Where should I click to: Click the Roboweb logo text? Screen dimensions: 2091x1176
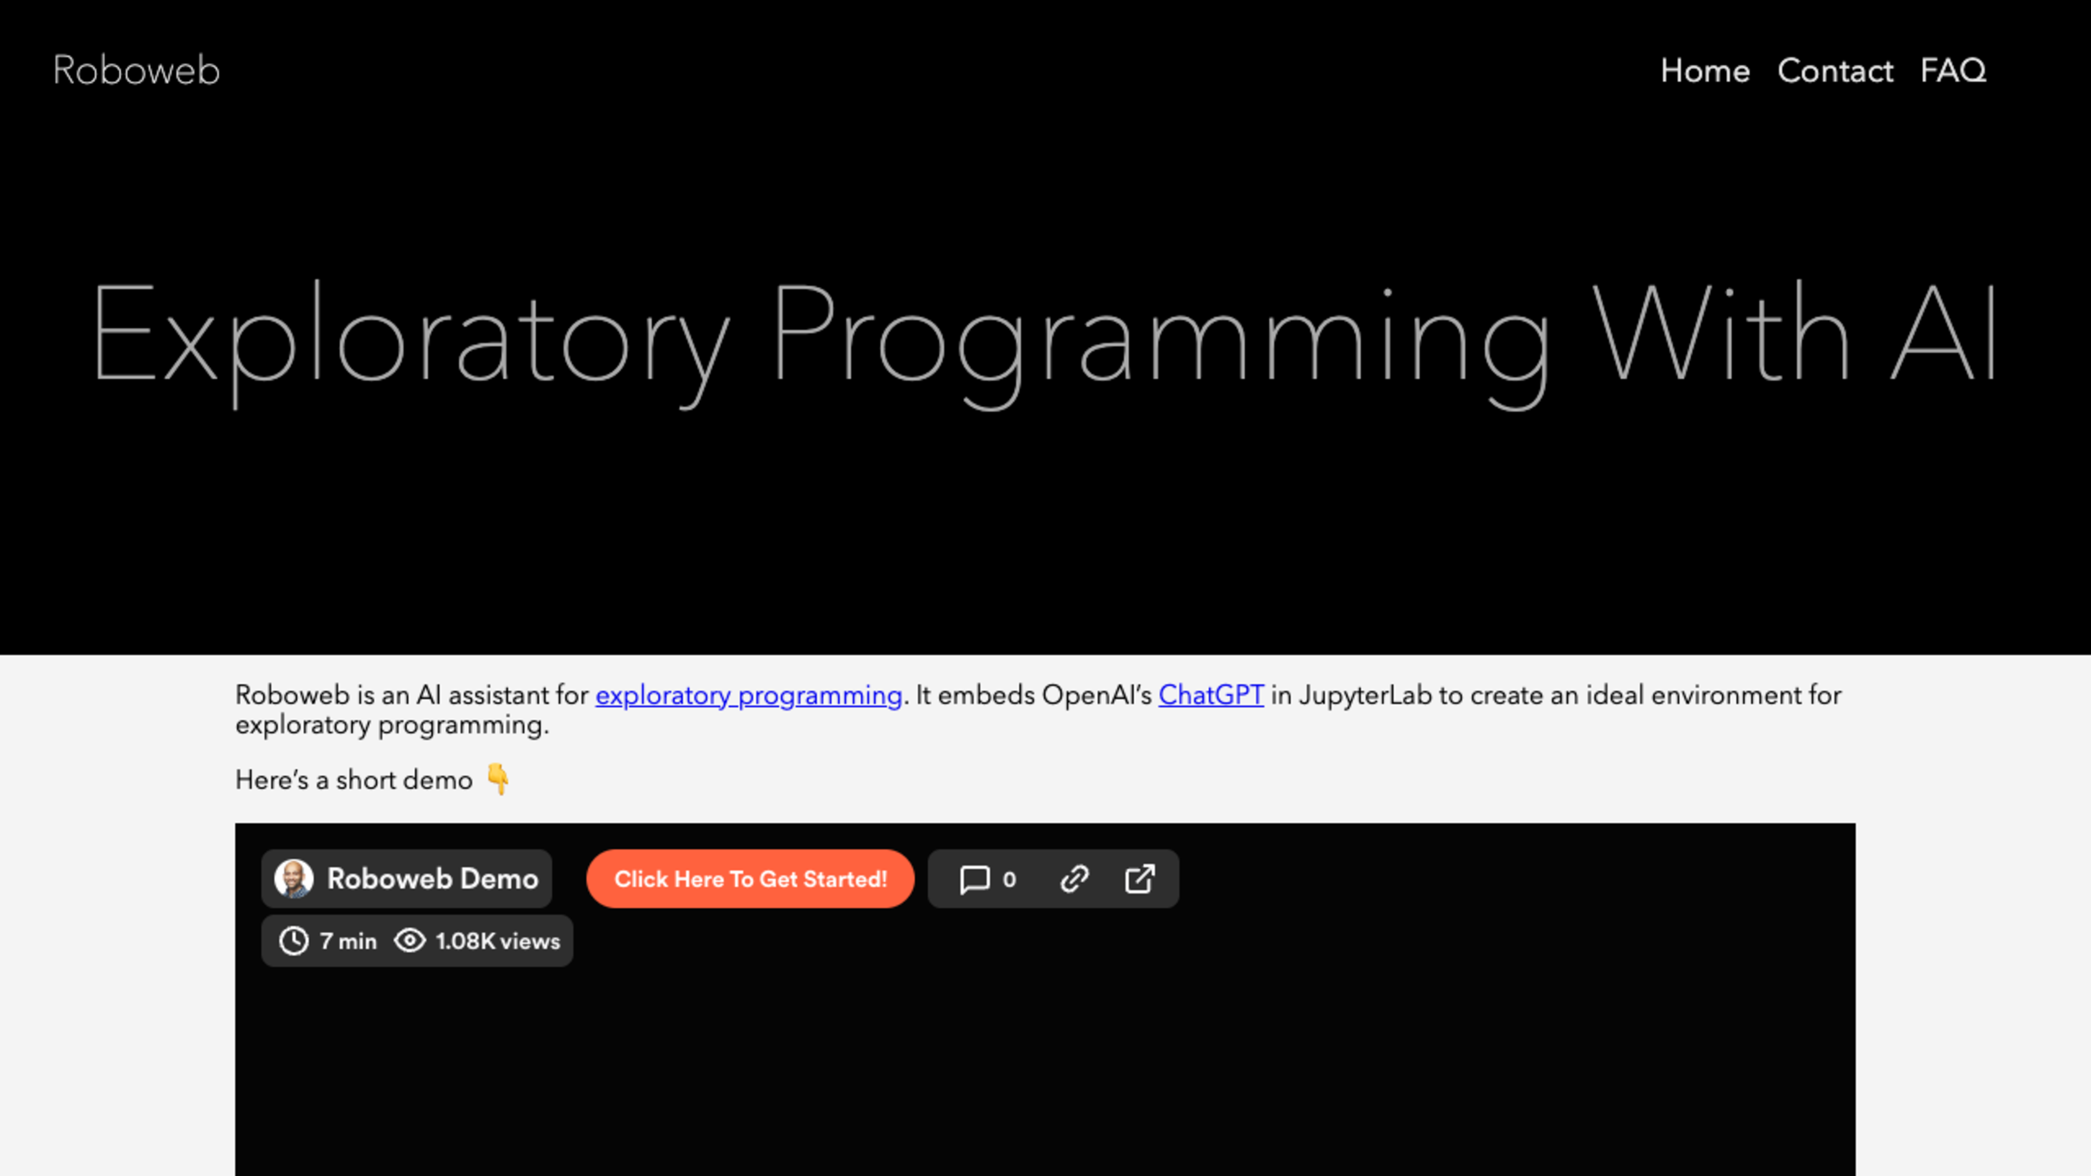pos(136,71)
